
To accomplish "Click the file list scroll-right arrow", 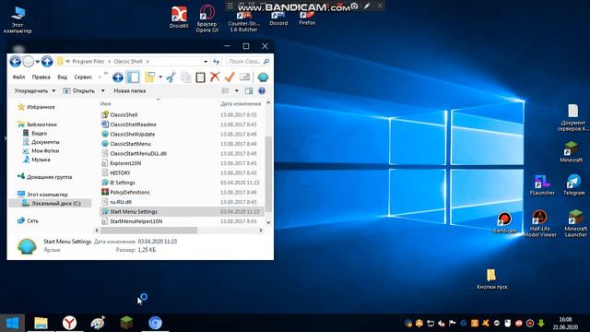I will click(260, 230).
